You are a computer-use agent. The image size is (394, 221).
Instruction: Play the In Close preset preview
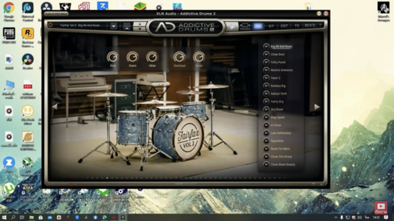tap(266, 125)
